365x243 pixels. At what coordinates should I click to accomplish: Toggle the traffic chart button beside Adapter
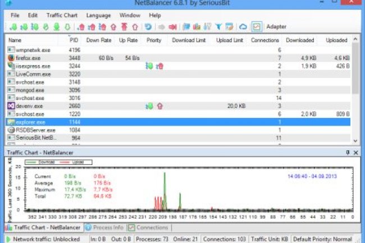coord(257,26)
